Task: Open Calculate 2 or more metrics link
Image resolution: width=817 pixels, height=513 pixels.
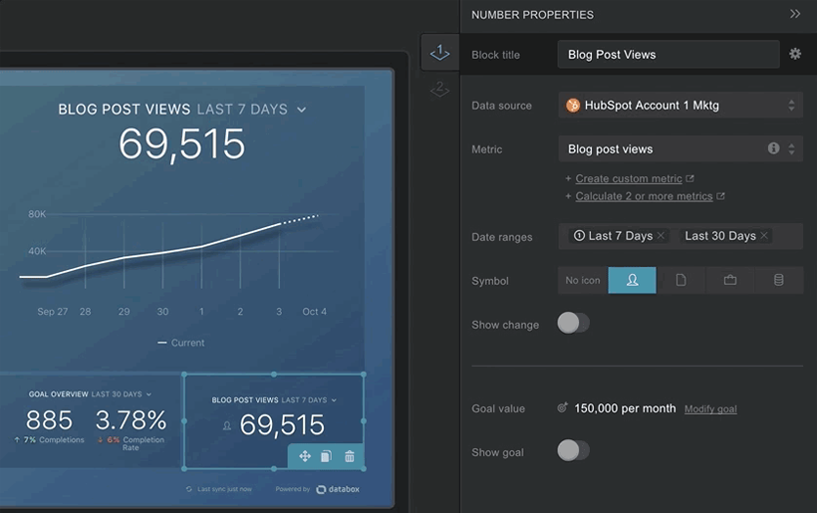Action: (x=644, y=196)
